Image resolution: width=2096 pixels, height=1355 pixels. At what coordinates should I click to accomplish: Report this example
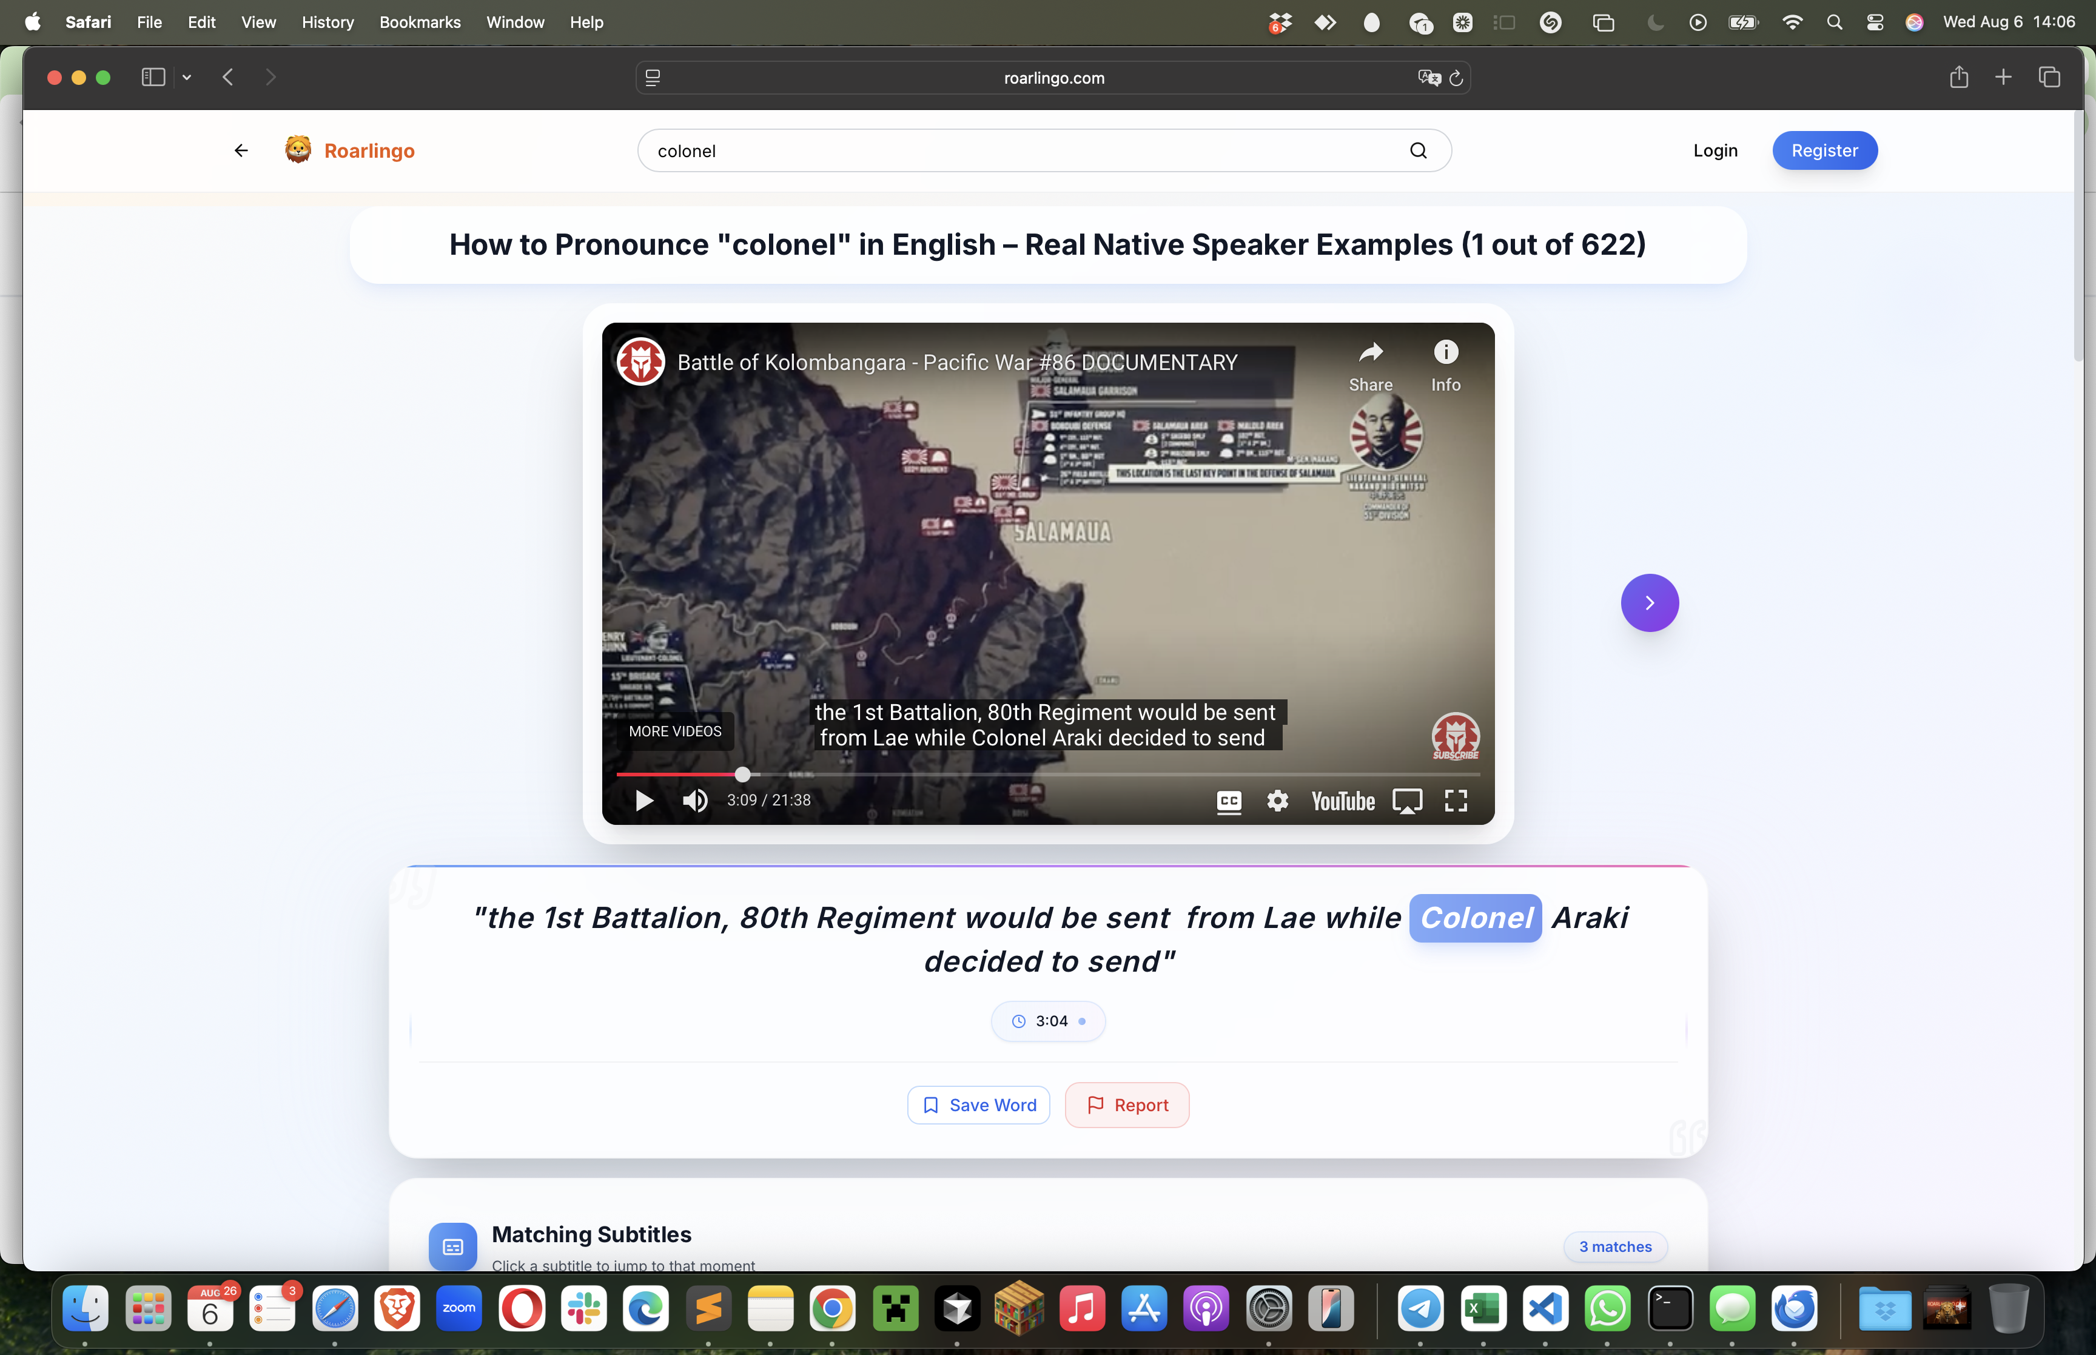click(x=1127, y=1105)
